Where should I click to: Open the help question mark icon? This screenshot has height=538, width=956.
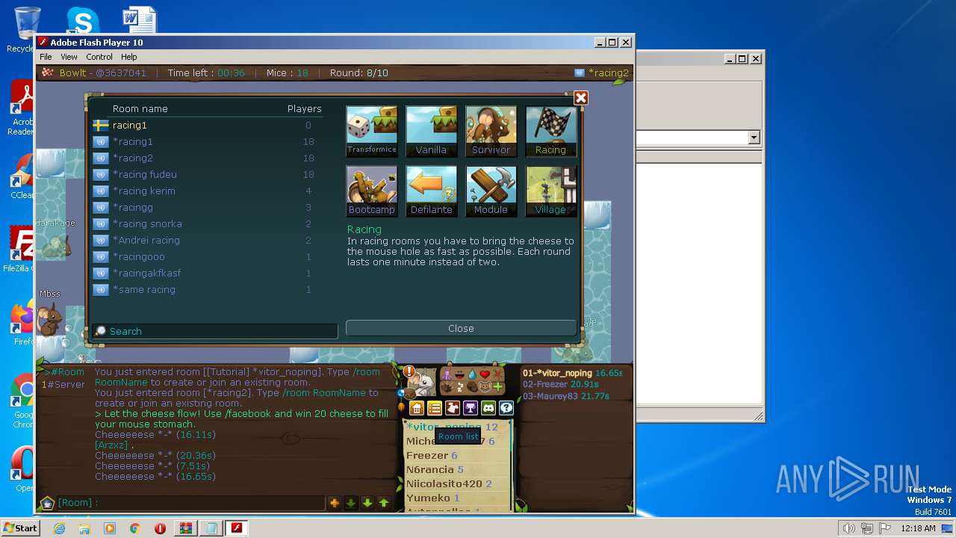click(506, 408)
